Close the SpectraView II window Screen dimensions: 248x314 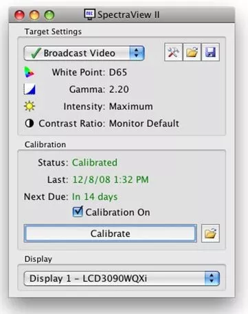click(19, 15)
